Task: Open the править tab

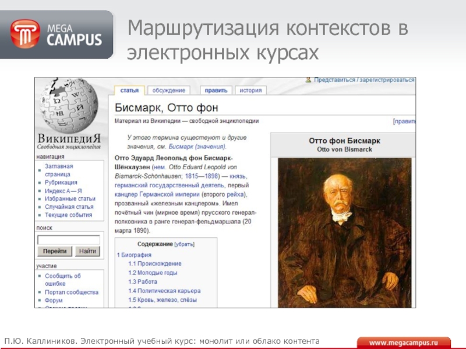Action: [216, 91]
